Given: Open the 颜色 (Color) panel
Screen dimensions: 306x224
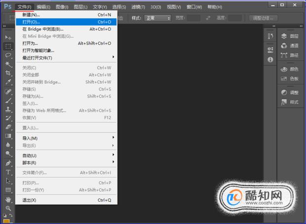Looking at the screenshot, I should point(290,69).
